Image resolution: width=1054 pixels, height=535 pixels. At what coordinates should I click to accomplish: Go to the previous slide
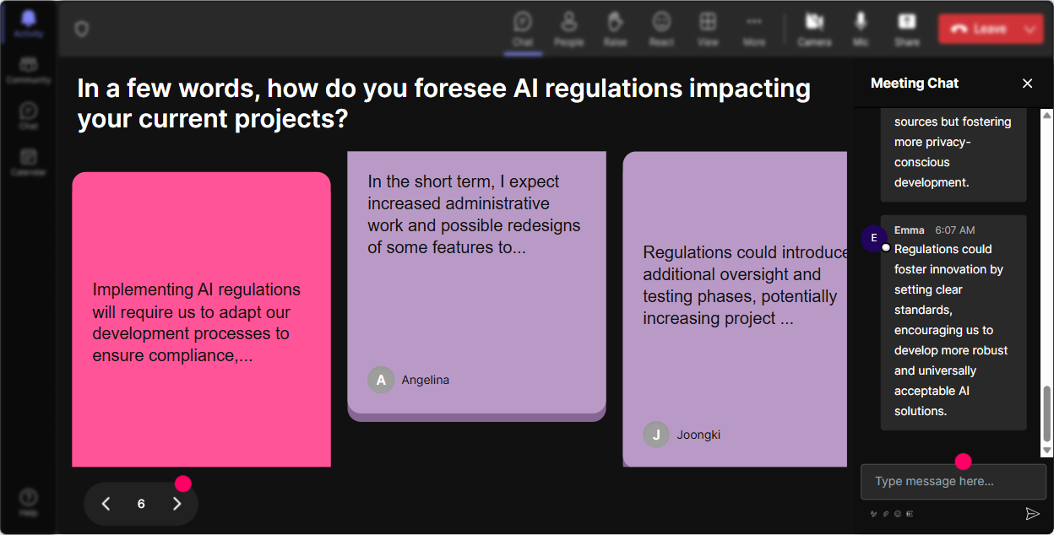(x=106, y=504)
